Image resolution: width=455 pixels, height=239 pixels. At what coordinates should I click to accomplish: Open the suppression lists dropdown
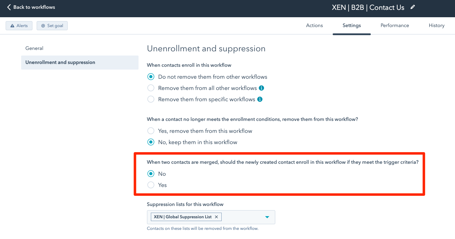(x=267, y=217)
